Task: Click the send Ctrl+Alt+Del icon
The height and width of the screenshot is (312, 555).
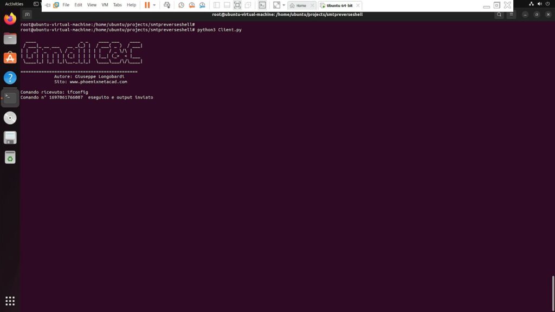Action: [x=167, y=5]
